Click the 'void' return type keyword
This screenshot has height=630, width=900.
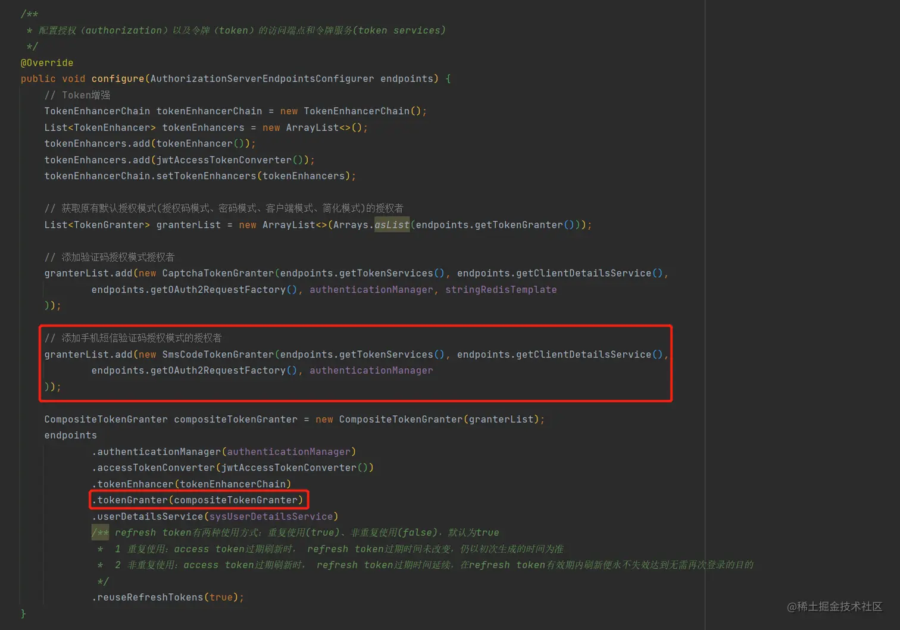point(74,79)
